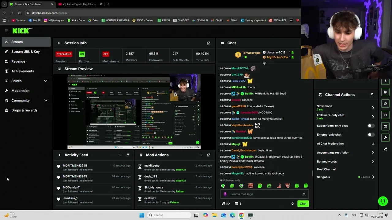
Task: Pop out the Session Info panel
Action: coord(209,43)
